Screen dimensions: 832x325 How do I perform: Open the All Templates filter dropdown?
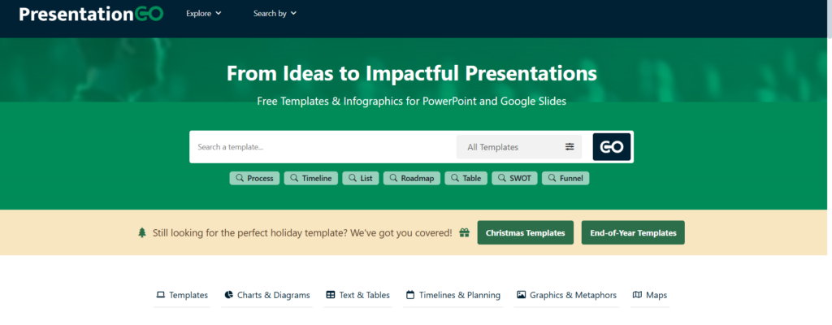519,147
